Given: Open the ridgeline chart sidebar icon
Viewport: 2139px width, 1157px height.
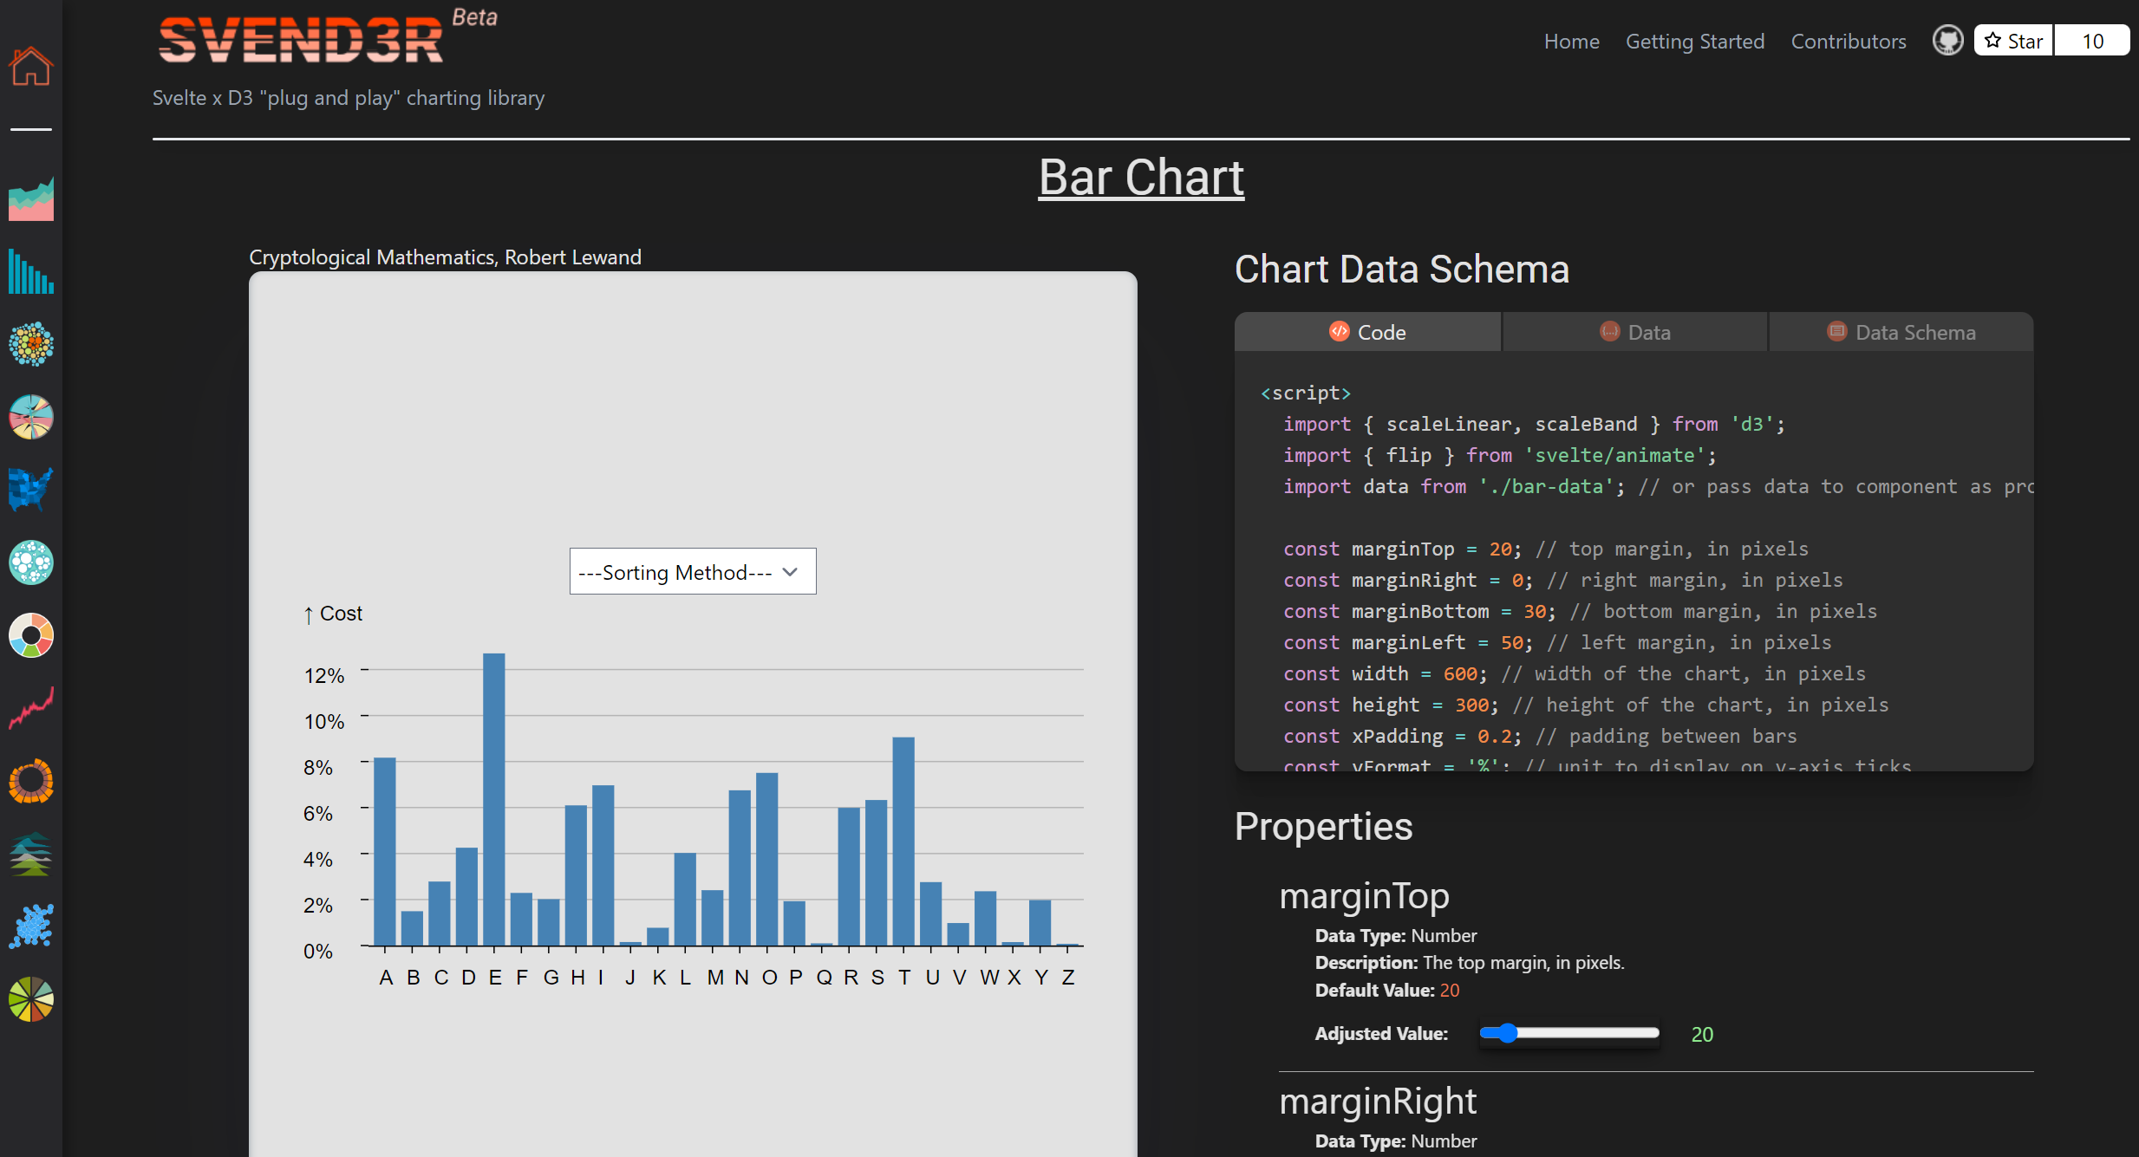Looking at the screenshot, I should [x=31, y=854].
